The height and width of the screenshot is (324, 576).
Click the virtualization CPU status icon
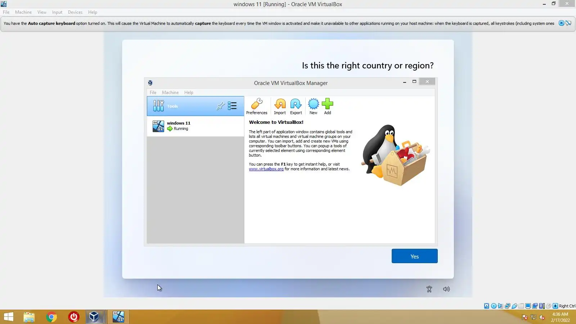(x=541, y=306)
